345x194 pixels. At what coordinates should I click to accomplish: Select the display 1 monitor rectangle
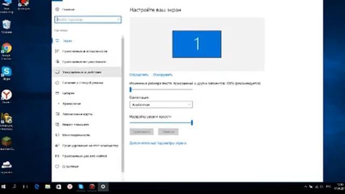point(197,44)
